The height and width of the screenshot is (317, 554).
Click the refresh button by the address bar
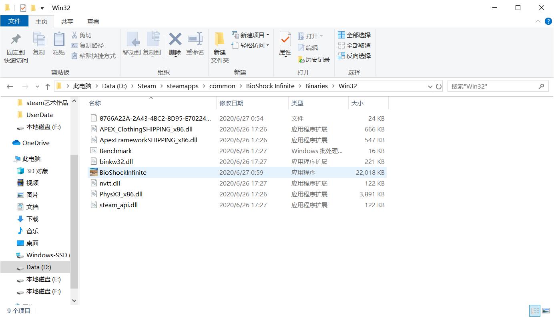[439, 86]
